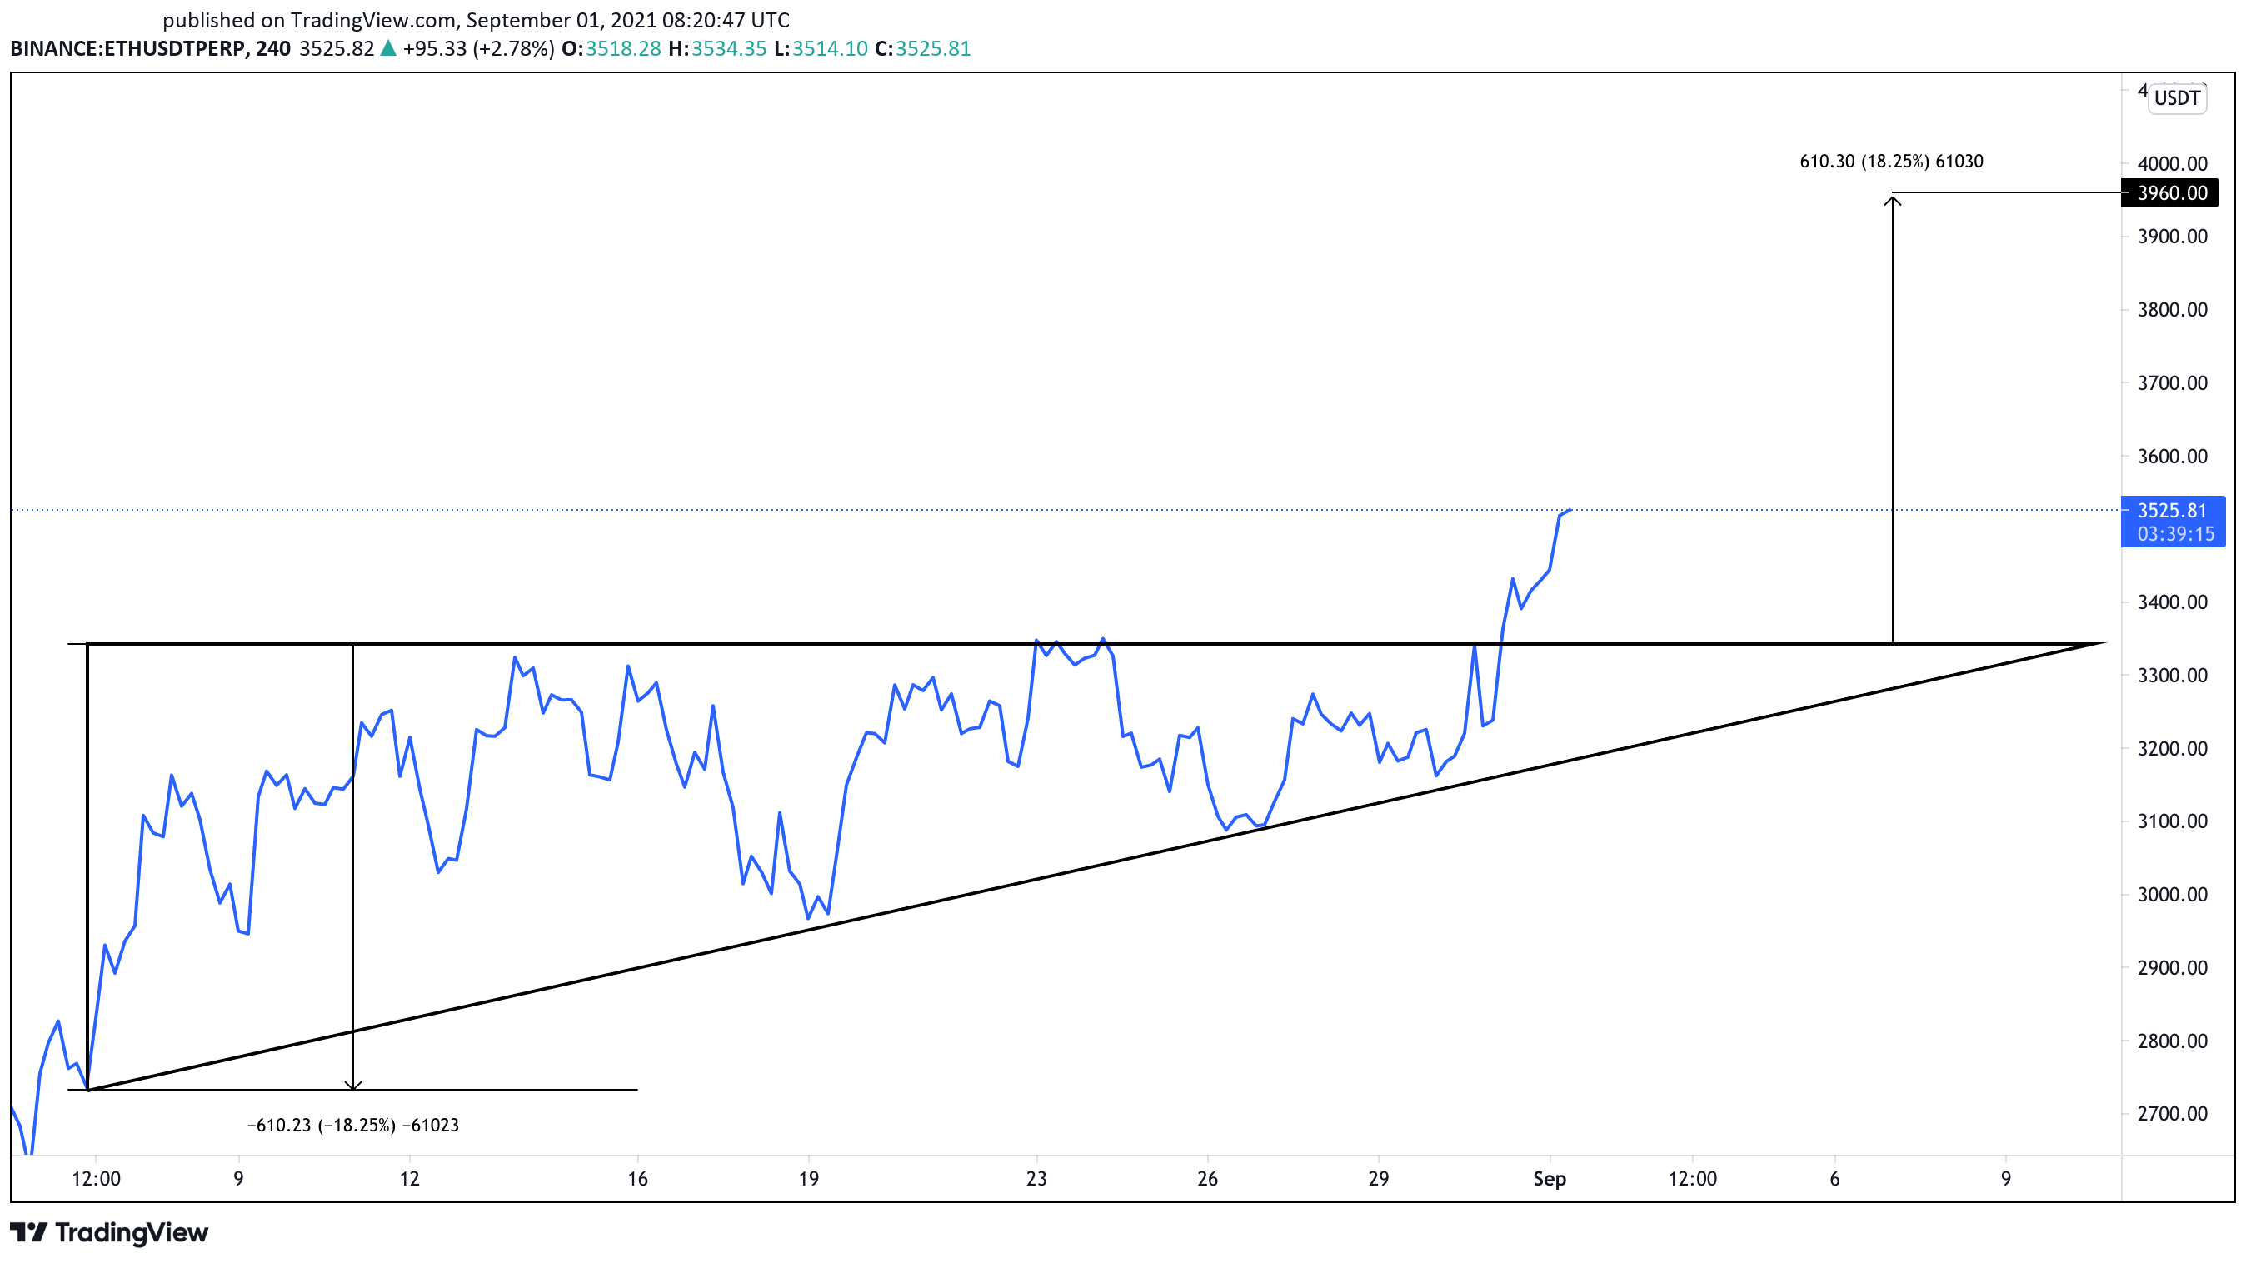Image resolution: width=2246 pixels, height=1263 pixels.
Task: Click the 2700.00 price axis label
Action: pos(2172,1113)
